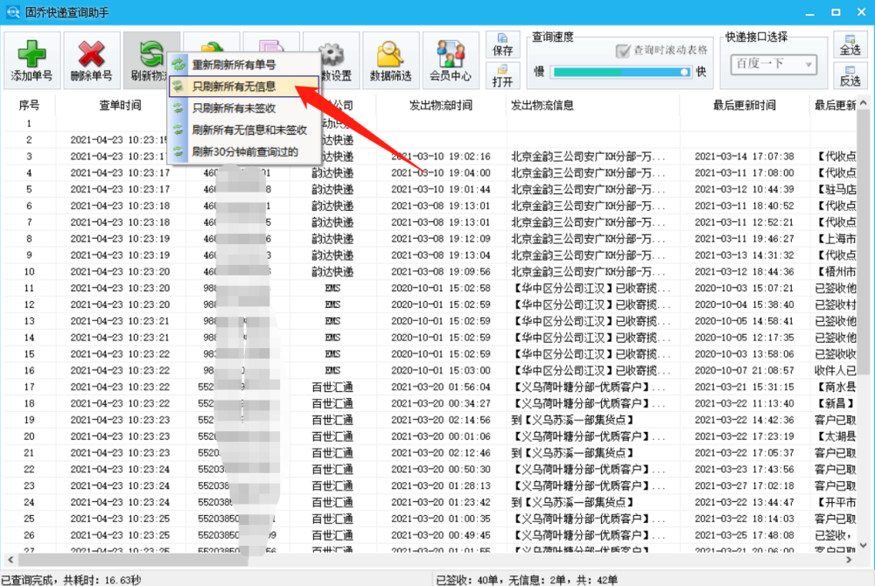
Task: Sort by the 发出物流信息 column header
Action: [592, 105]
